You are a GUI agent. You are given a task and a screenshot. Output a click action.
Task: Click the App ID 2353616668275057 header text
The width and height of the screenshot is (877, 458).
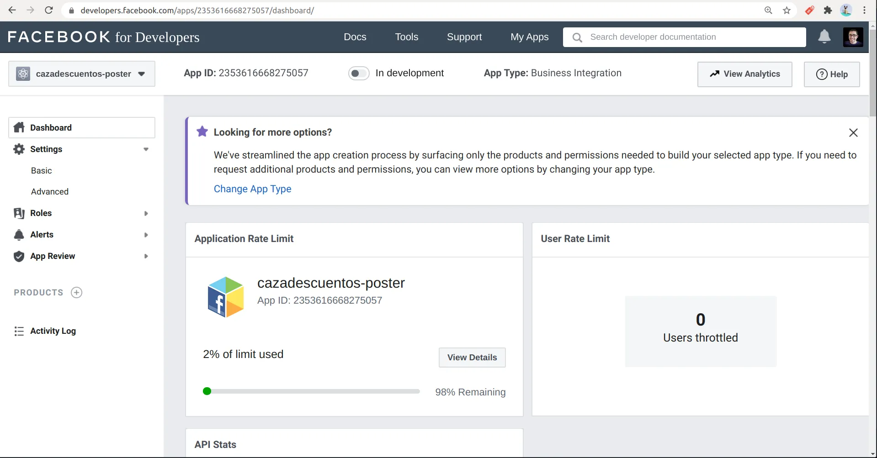click(246, 73)
